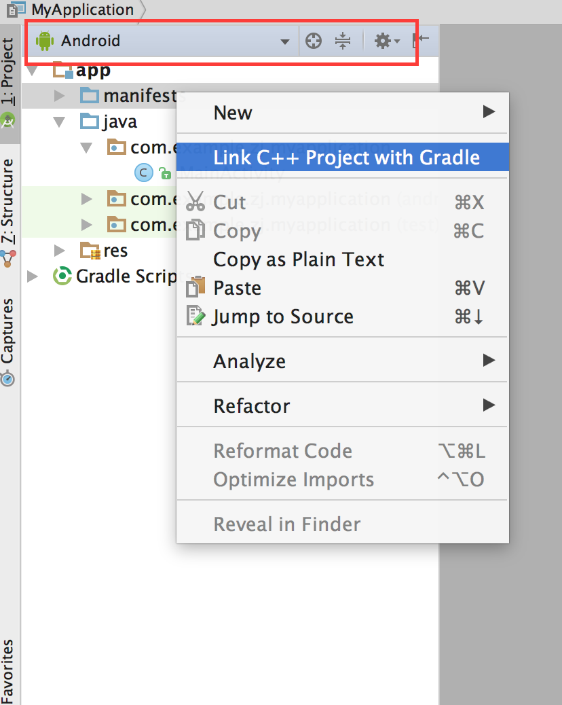Image resolution: width=562 pixels, height=705 pixels.
Task: Open the Refactor submenu
Action: [x=342, y=405]
